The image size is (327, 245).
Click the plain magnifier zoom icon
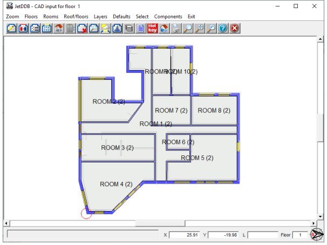pos(188,28)
